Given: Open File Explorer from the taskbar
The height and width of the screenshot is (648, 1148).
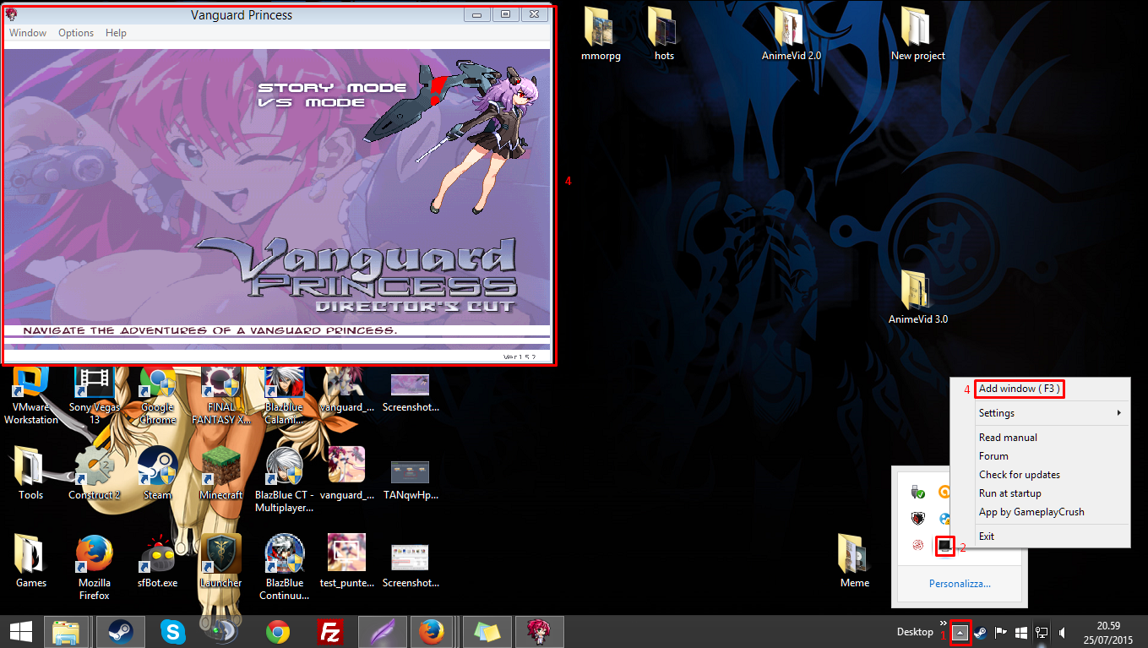Looking at the screenshot, I should point(67,632).
